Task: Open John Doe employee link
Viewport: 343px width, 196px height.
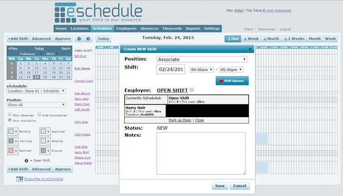Action: pos(81,122)
